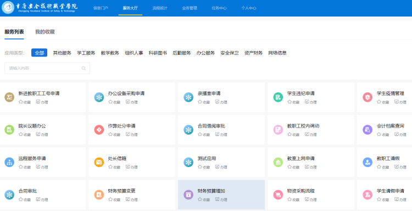
Task: Click the 财务预算增加 purple icon
Action: click(188, 195)
